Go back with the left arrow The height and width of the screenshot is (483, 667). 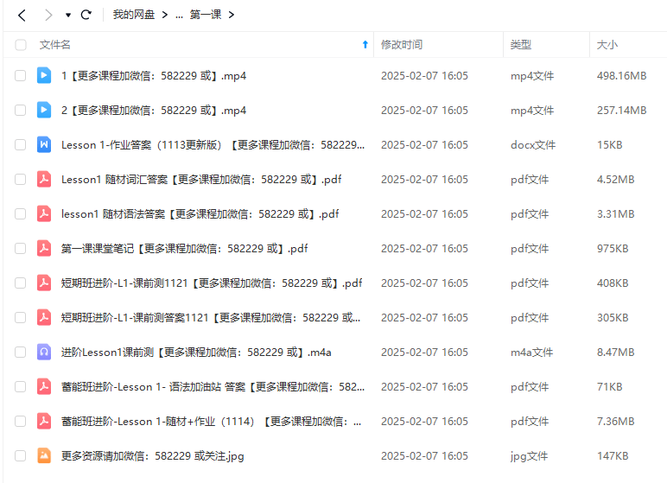(x=22, y=16)
